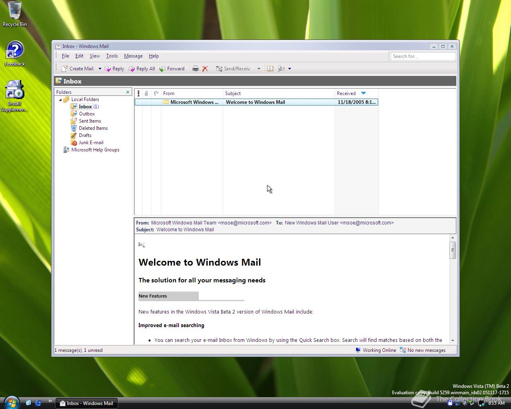Close the Folders pane
Screen dimensions: 511x409
[x=128, y=92]
